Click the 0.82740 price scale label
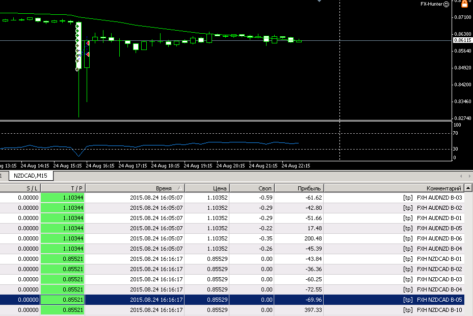This screenshot has width=473, height=316. 463,118
